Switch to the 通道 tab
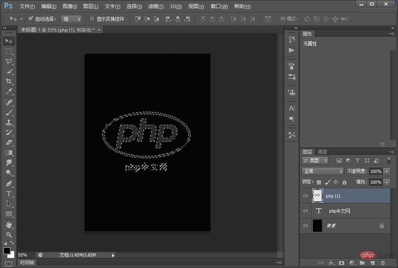398x268 pixels. 322,152
